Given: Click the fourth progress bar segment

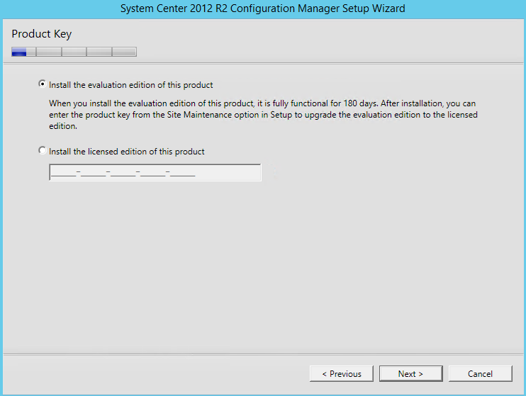Looking at the screenshot, I should [x=99, y=52].
